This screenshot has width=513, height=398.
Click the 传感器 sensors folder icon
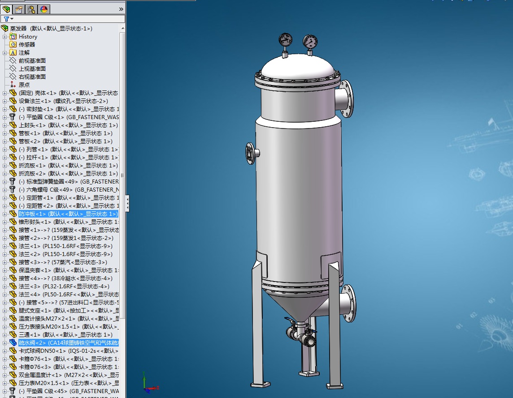13,45
